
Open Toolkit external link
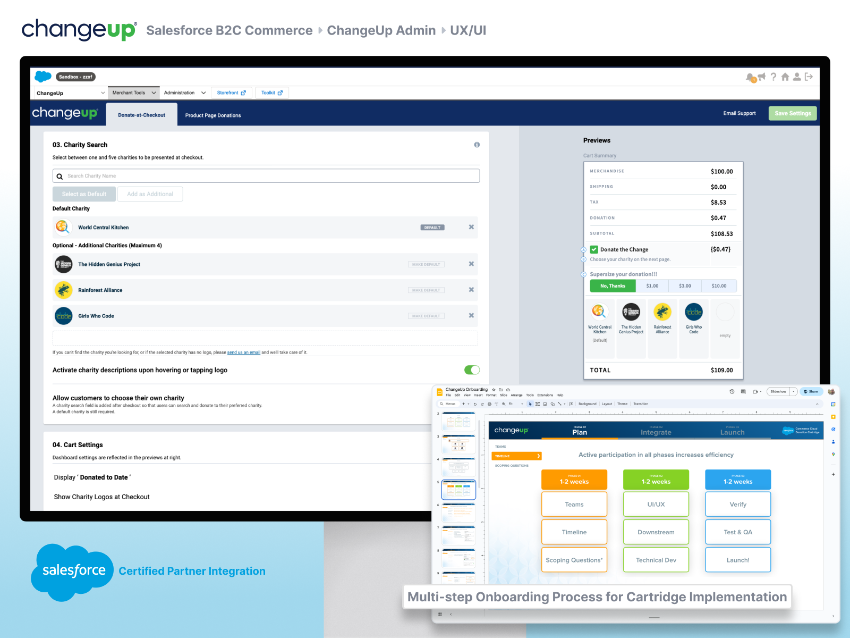pyautogui.click(x=272, y=93)
